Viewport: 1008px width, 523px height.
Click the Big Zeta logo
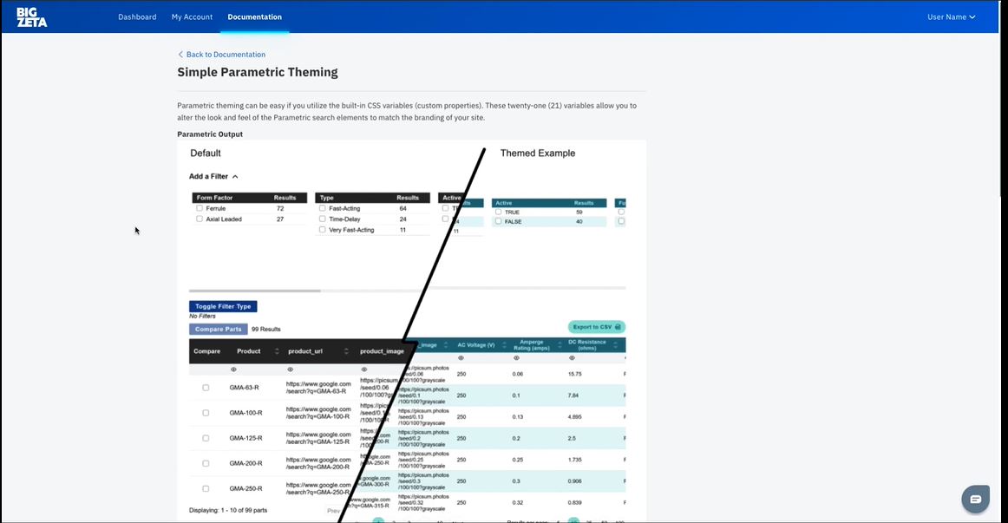pos(31,16)
